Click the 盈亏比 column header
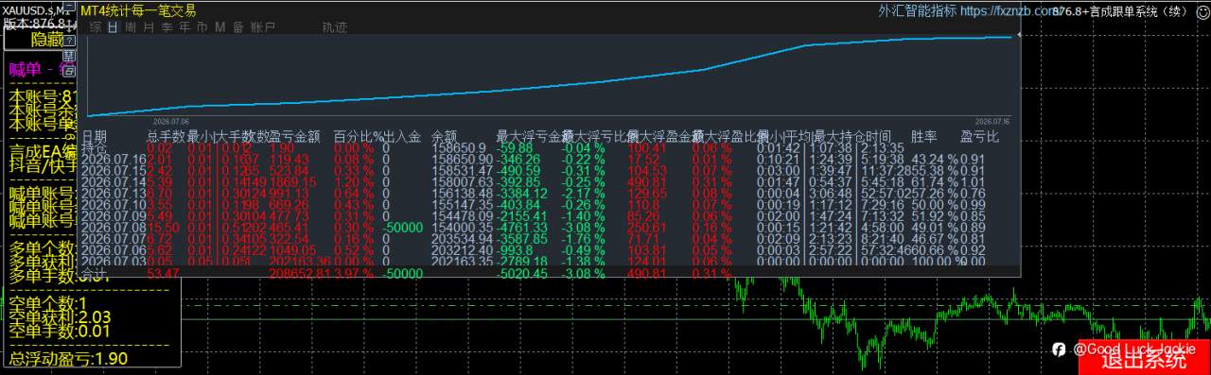Screen dimensions: 1211x375 980,137
